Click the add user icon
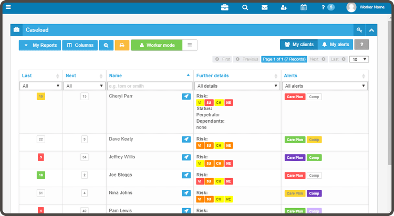Viewport: 394px width, 216px height. click(284, 7)
